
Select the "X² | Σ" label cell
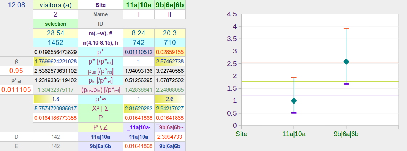coord(100,108)
